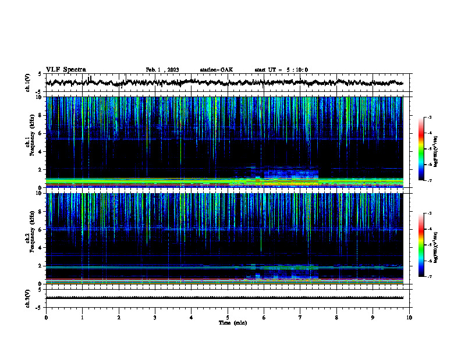Image resolution: width=461 pixels, height=356 pixels.
Task: Click the ch.1 voltage waveform trace
Action: (224, 83)
